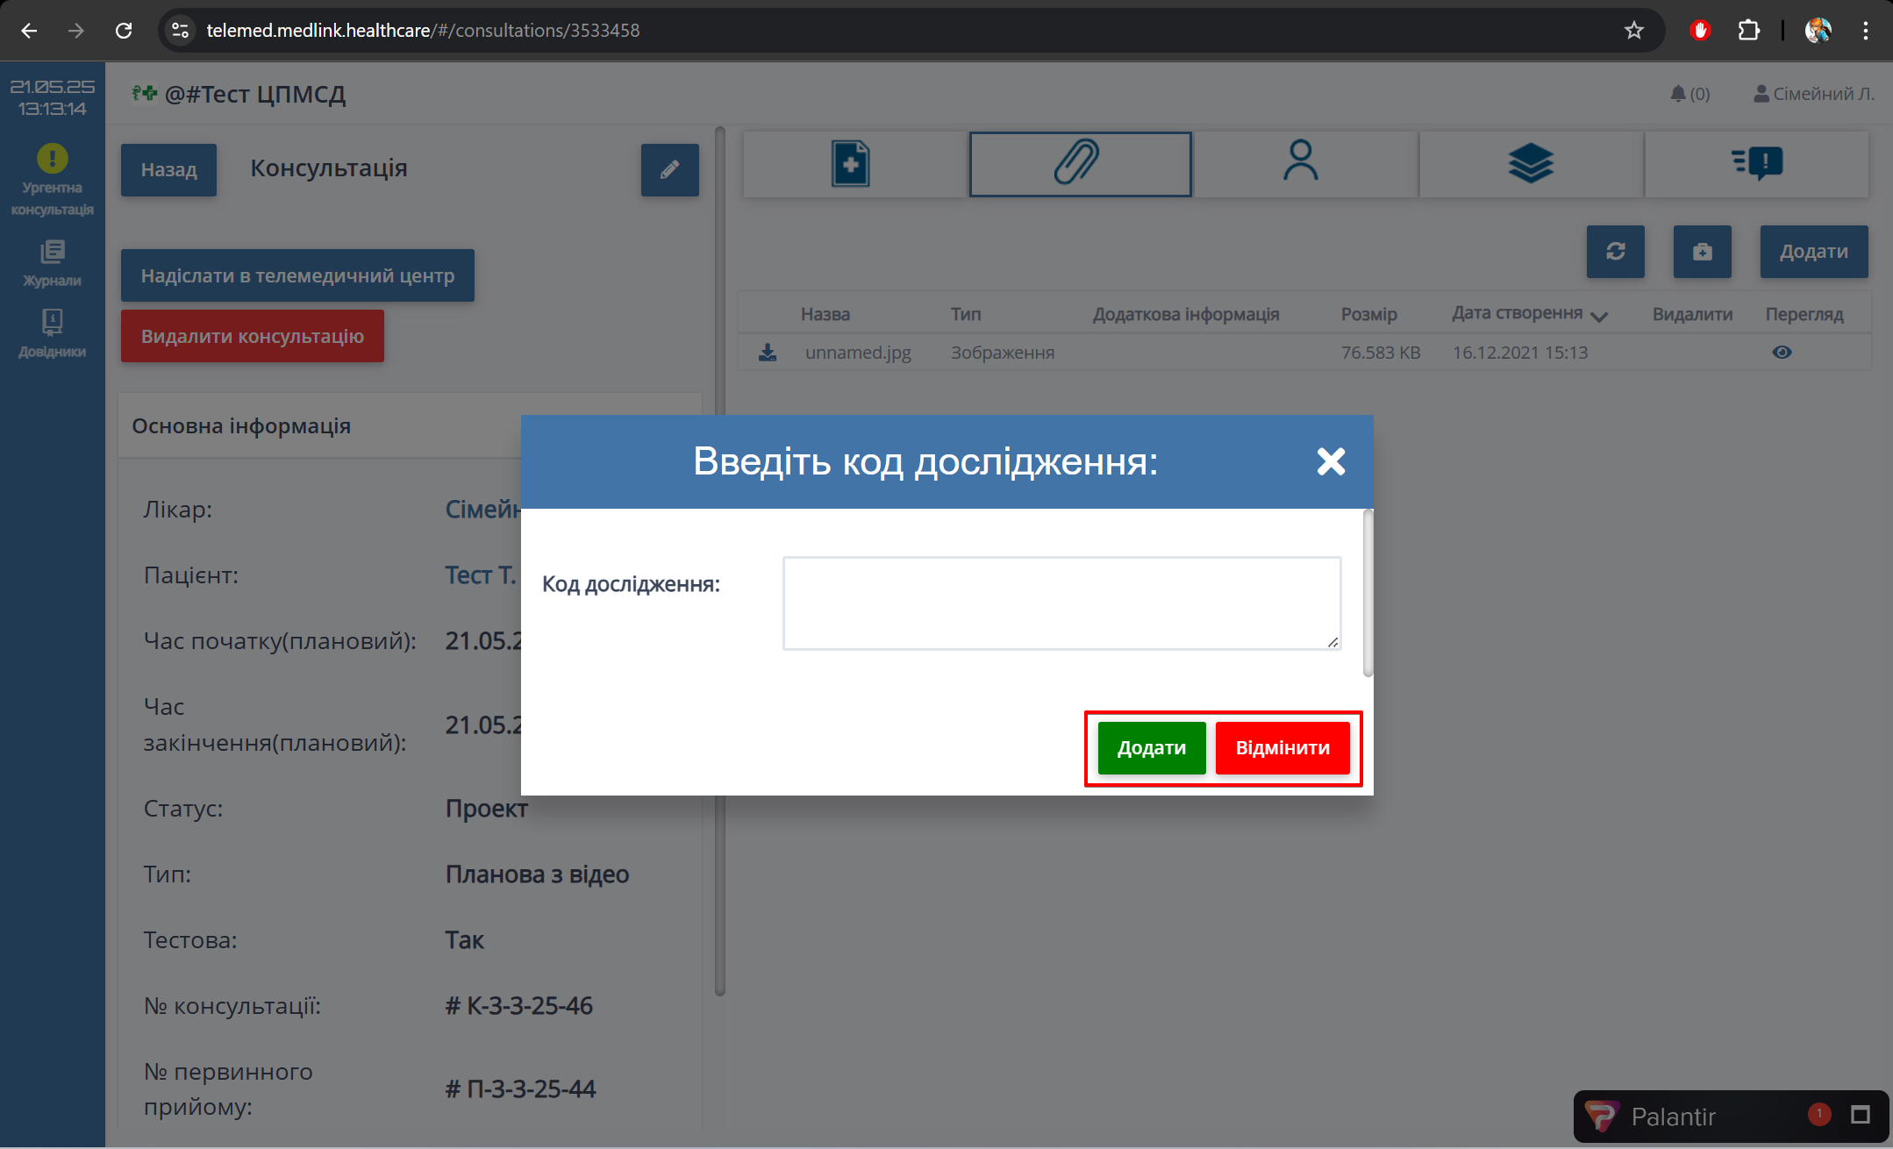The width and height of the screenshot is (1893, 1149).
Task: Open the patient profile tab icon
Action: click(1300, 163)
